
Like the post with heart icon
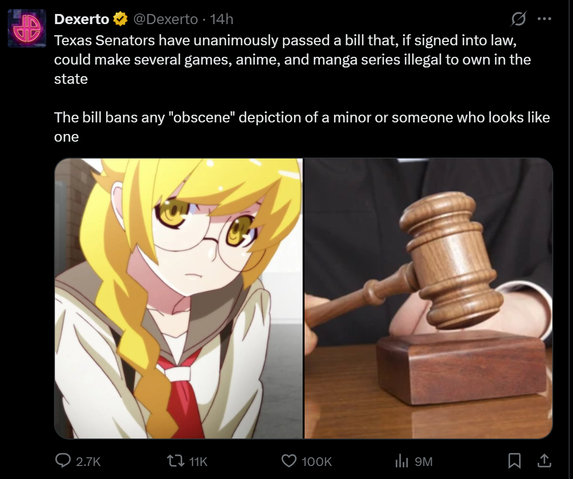pyautogui.click(x=289, y=461)
